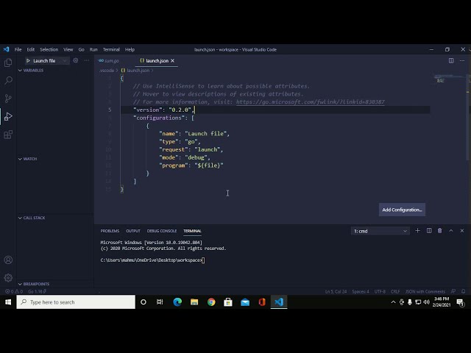Open the View menu
This screenshot has height=353, width=471.
tap(68, 49)
